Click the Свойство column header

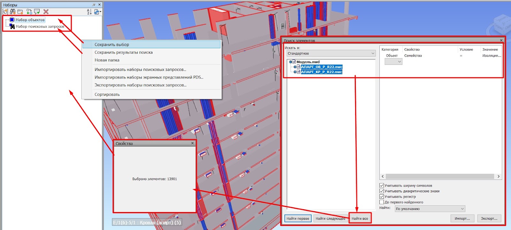pos(412,50)
